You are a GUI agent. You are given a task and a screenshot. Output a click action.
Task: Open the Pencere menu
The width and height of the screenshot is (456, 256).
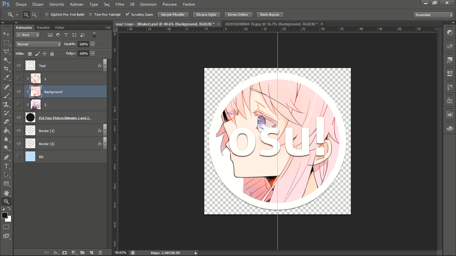170,4
